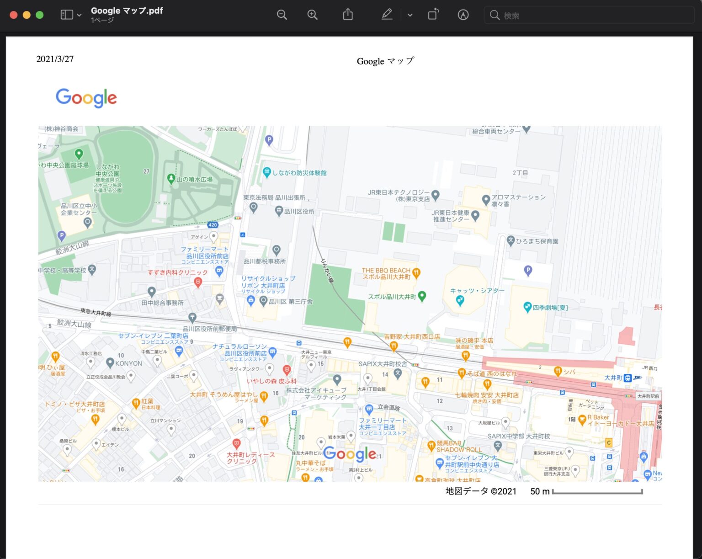Click the 品川区 第三庁舎 pin

pyautogui.click(x=263, y=301)
